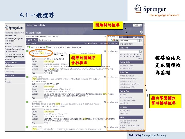This screenshot has width=185, height=139.
Task: Switch to the Expanded View tab
Action: tap(32, 40)
